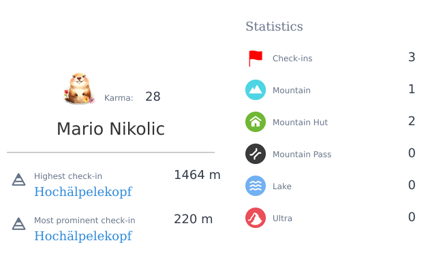This screenshot has height=262, width=443.
Task: Select the red Ultra peak icon
Action: [x=256, y=218]
